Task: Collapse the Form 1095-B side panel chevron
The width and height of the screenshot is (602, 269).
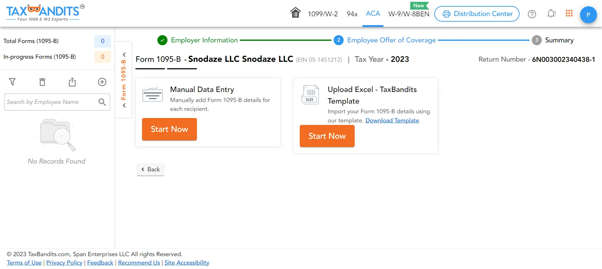Action: point(124,54)
